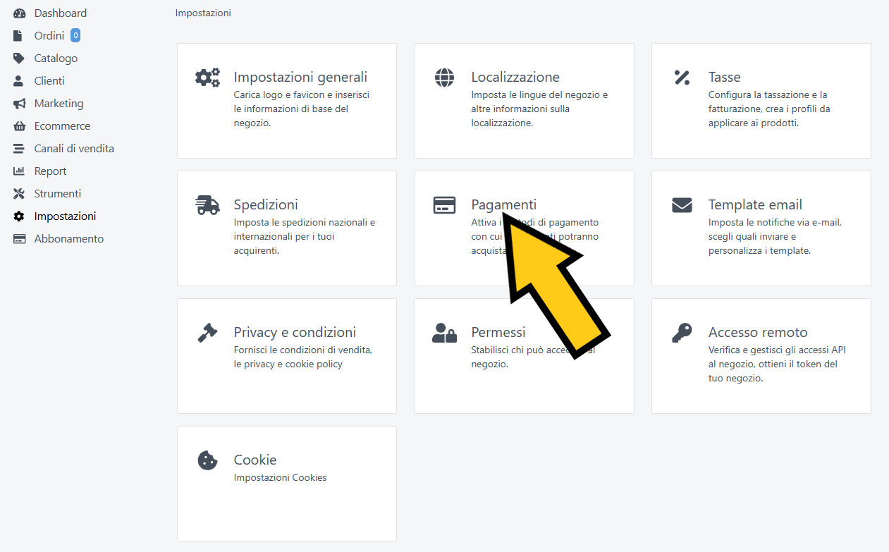Click the envelope icon for Template email
Viewport: 889px width, 552px height.
(x=682, y=205)
